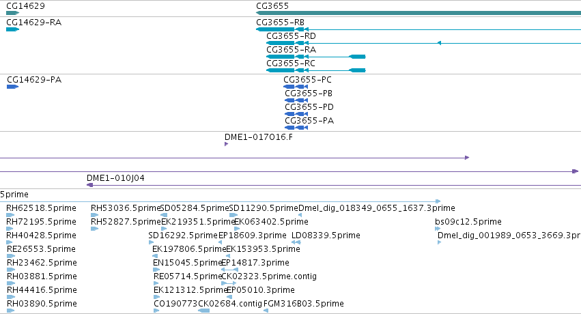
Task: Select the CG3655-RD transcript feature
Action: (x=423, y=43)
